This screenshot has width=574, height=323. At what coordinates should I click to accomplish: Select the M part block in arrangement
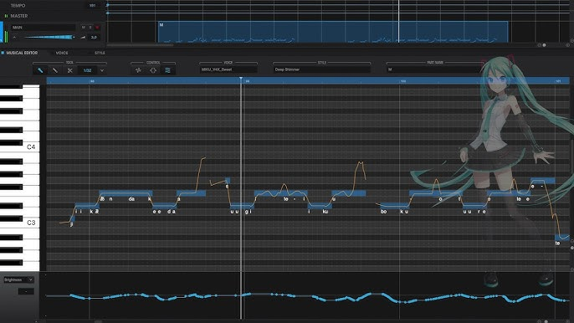tap(333, 32)
